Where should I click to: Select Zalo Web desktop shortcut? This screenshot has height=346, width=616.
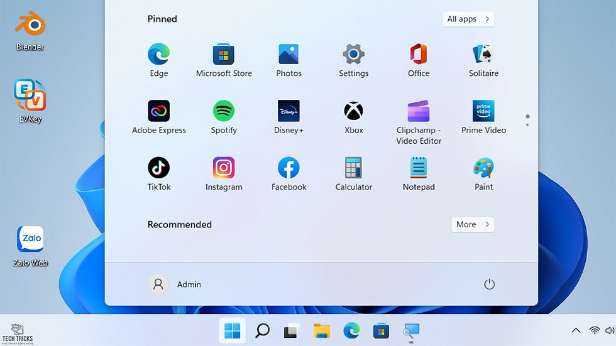coord(30,246)
